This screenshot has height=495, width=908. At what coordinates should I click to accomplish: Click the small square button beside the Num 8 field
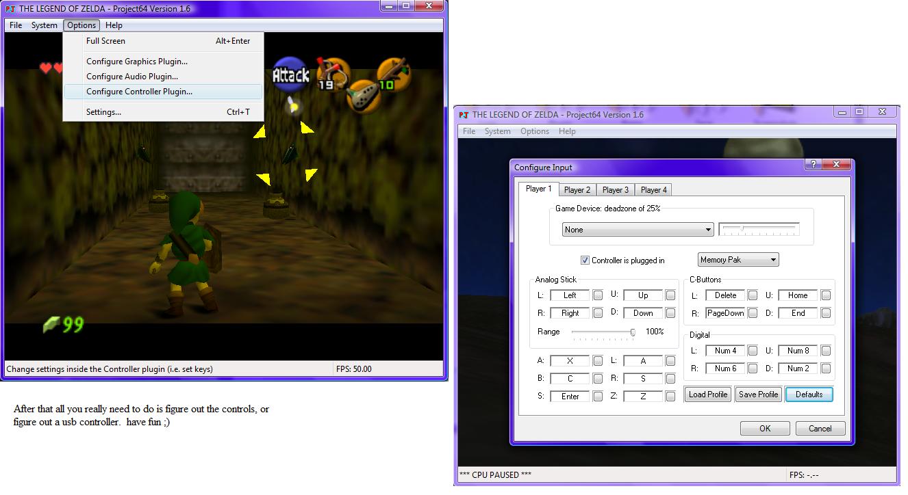pos(826,351)
